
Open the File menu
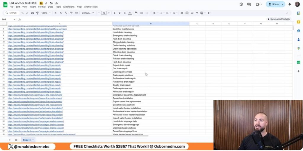12,7
